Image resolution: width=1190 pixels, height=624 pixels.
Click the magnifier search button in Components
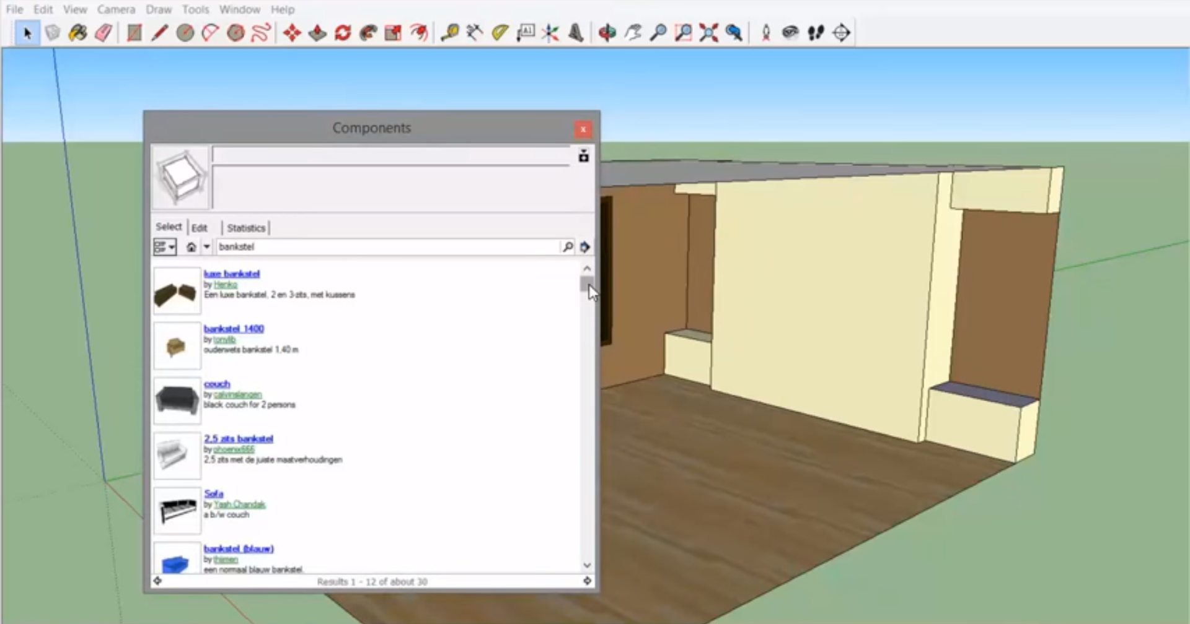click(567, 247)
